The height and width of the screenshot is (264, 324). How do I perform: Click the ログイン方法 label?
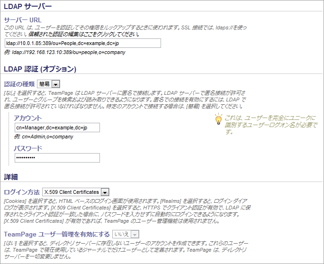pyautogui.click(x=21, y=192)
